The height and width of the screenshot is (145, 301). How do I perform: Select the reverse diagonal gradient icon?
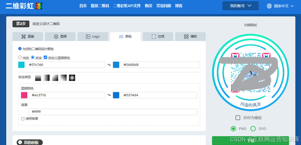coord(63,78)
